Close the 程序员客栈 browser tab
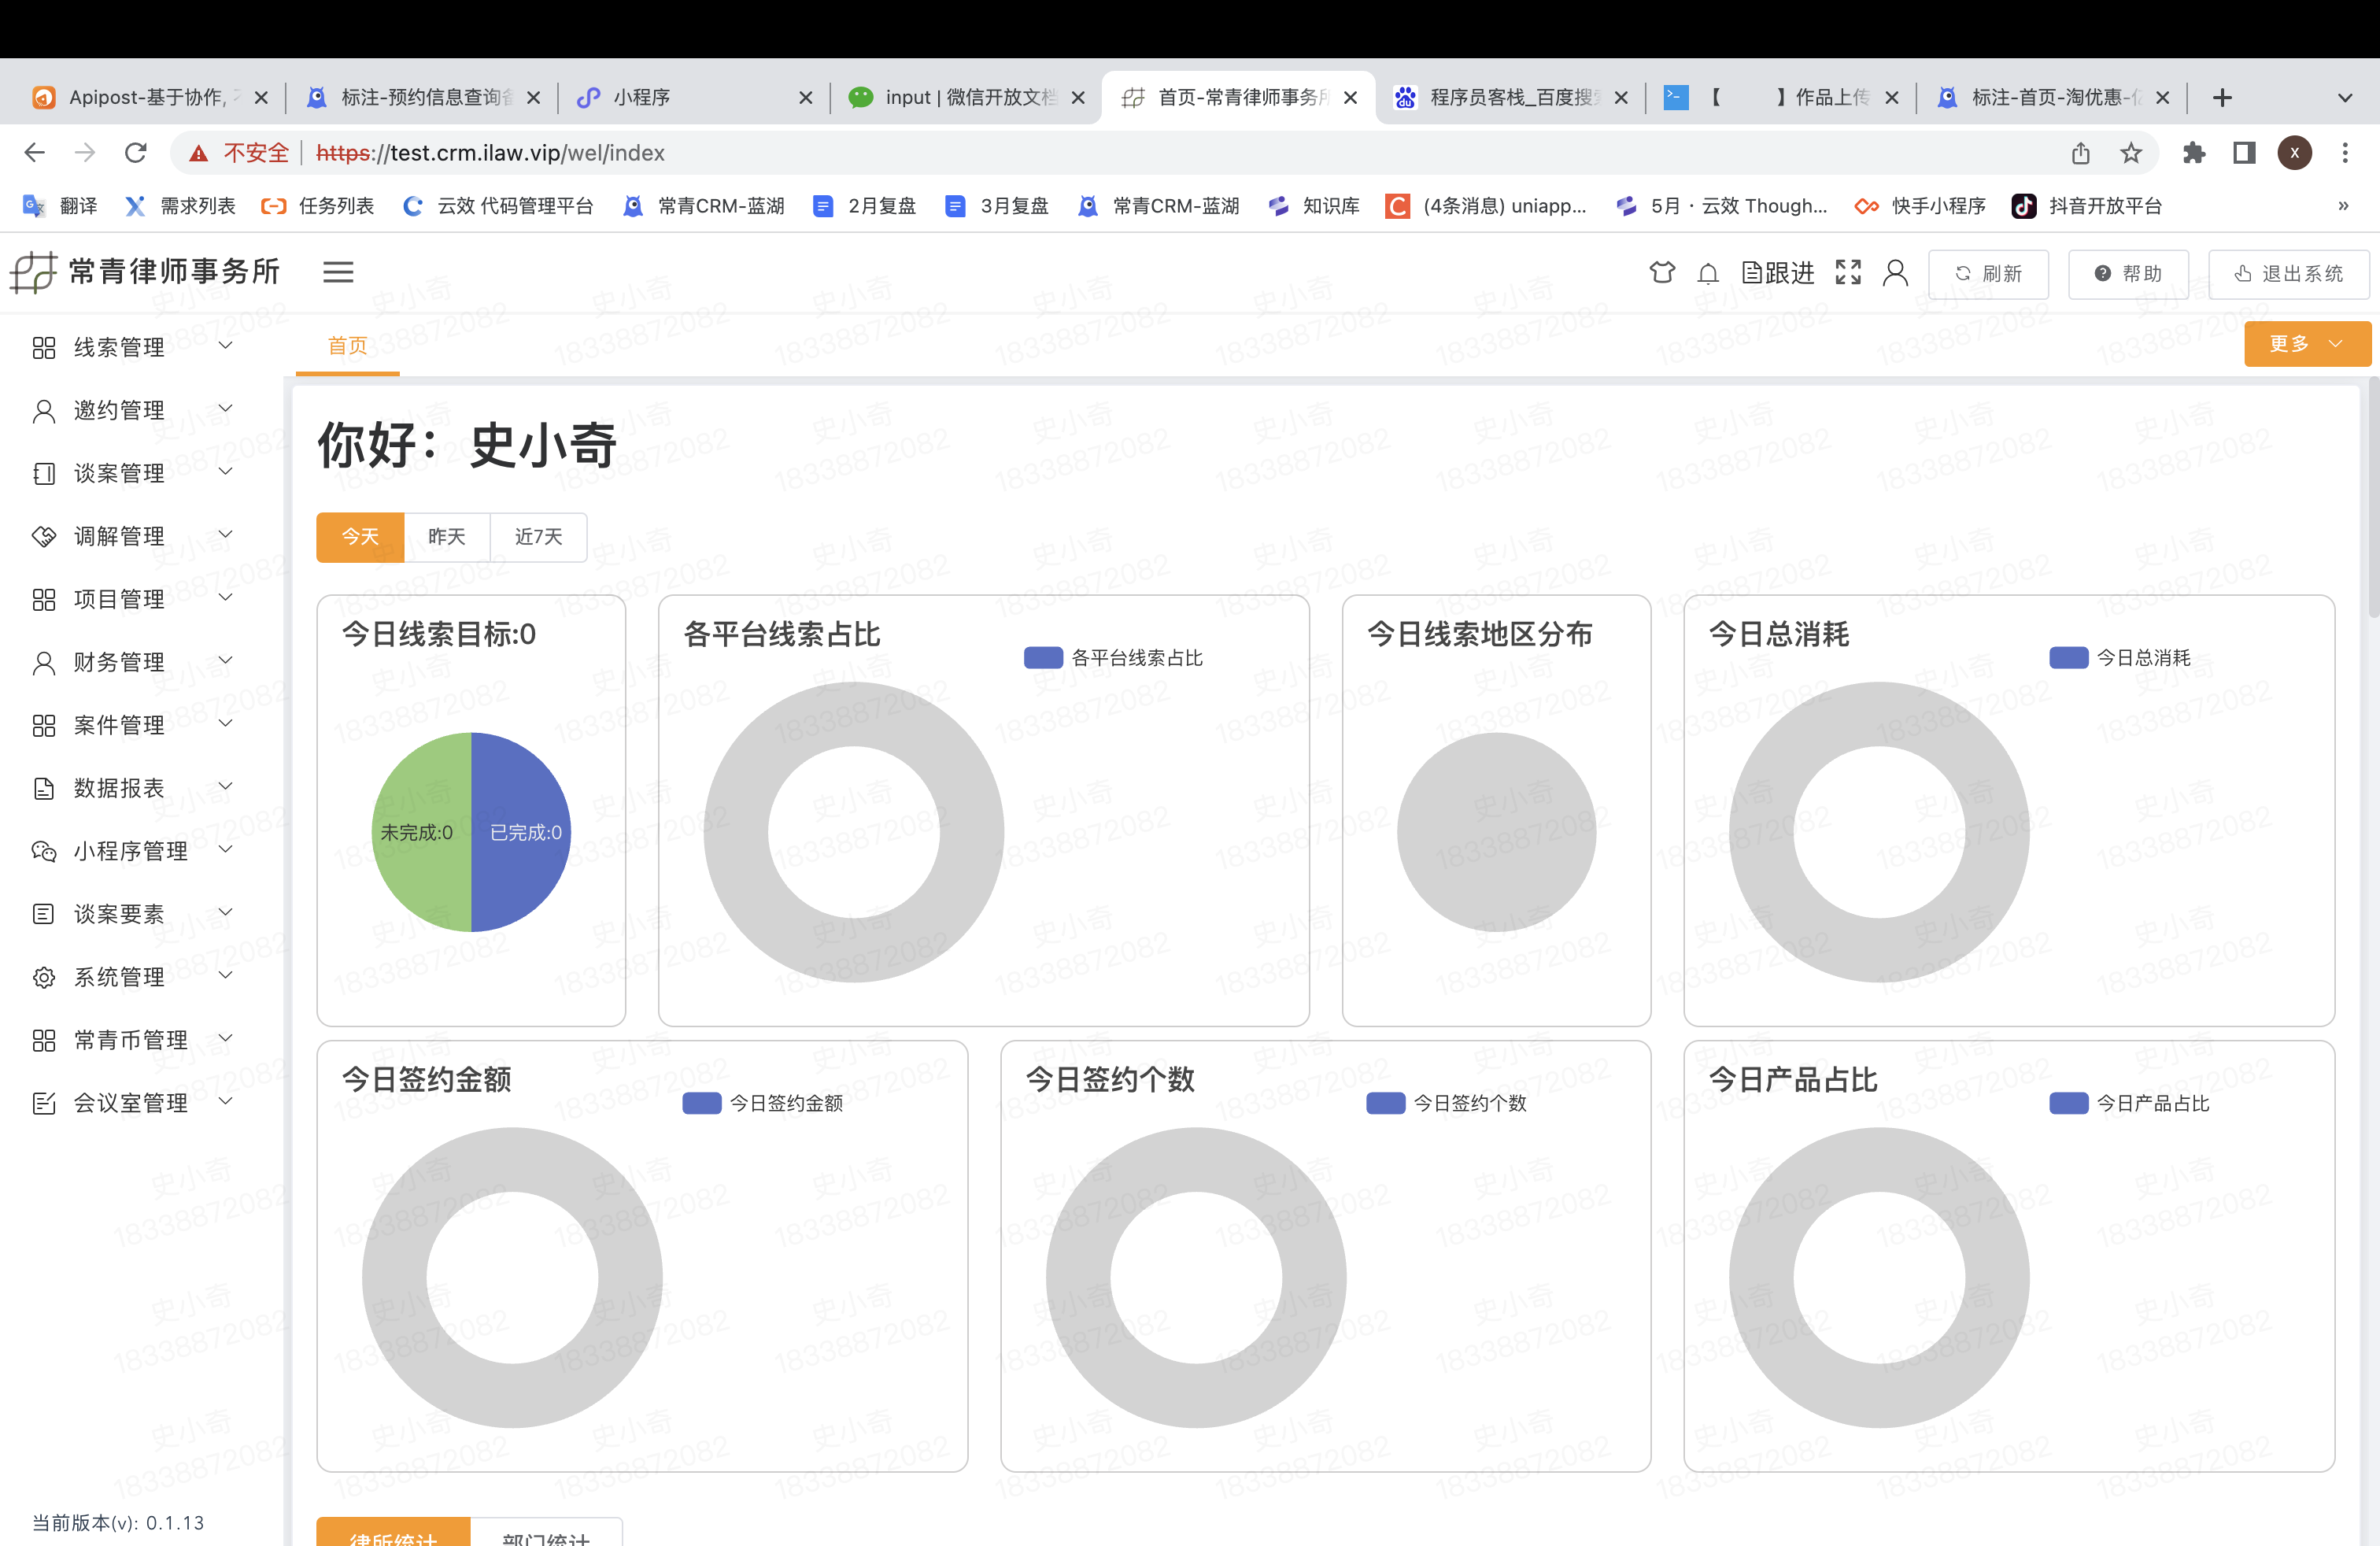The height and width of the screenshot is (1546, 2380). click(1621, 97)
